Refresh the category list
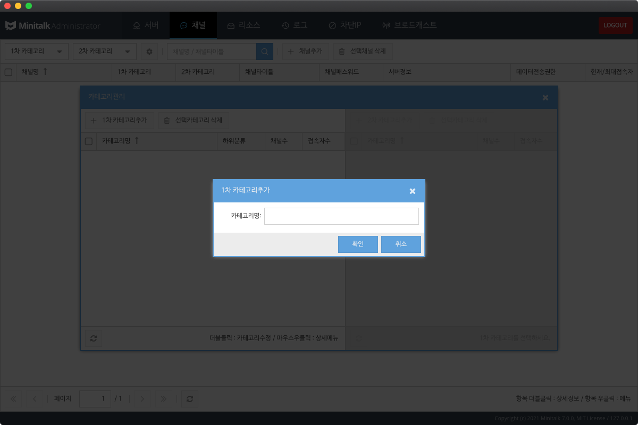 (x=94, y=338)
